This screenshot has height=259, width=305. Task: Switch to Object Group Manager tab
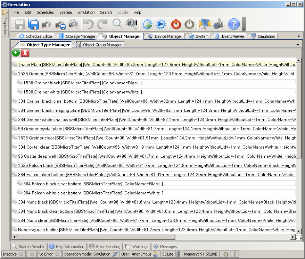[x=99, y=45]
